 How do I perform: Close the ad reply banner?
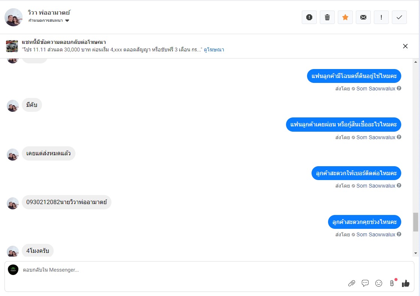[x=405, y=46]
